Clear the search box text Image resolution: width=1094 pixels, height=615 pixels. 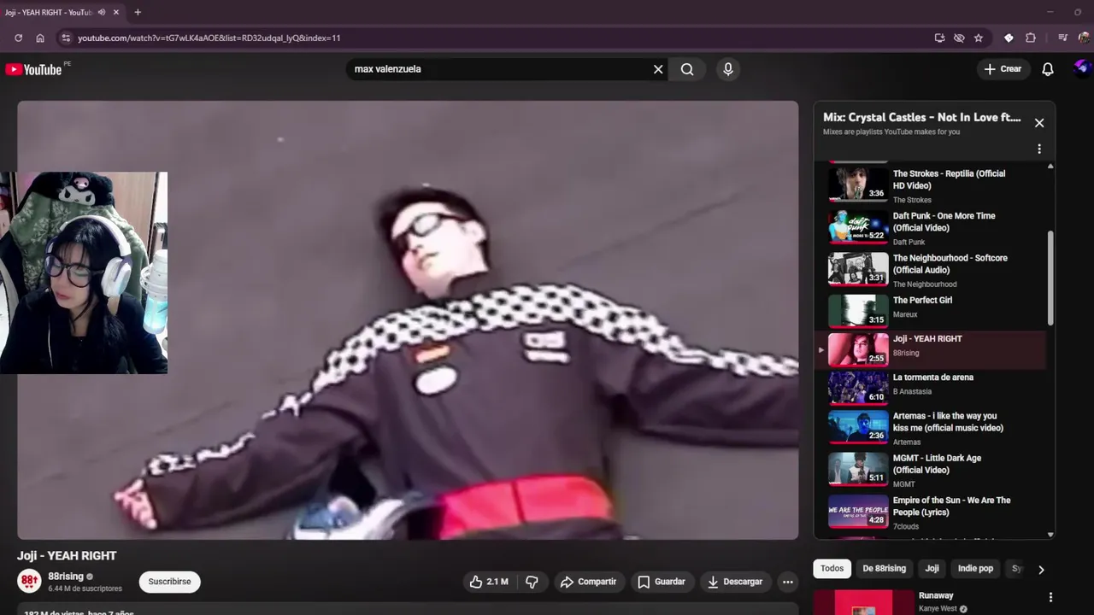click(658, 69)
